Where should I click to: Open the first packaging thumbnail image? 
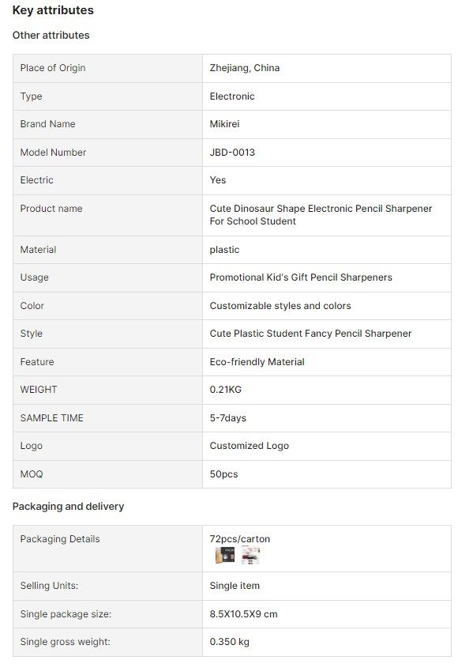(225, 555)
